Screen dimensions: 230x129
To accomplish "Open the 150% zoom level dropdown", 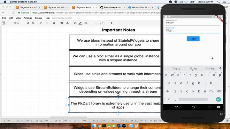I will pyautogui.click(x=16, y=23).
